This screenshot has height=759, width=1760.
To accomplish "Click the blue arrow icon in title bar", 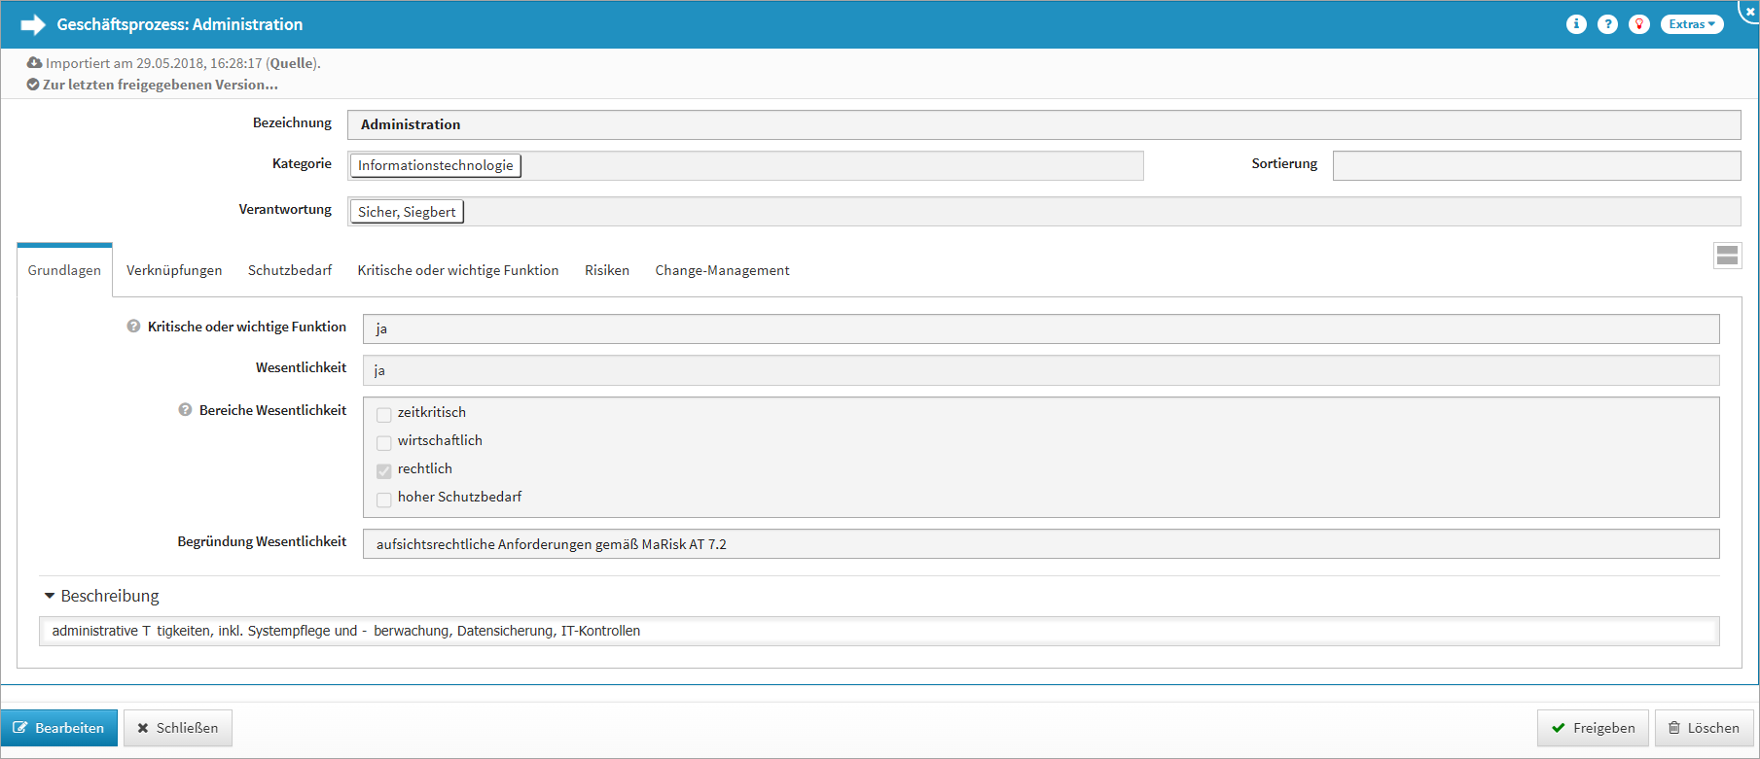I will (33, 24).
